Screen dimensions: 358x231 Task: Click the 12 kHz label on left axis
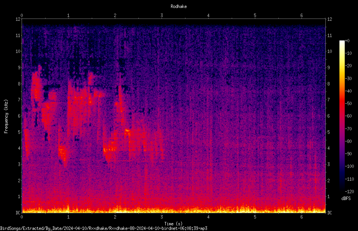click(x=18, y=19)
